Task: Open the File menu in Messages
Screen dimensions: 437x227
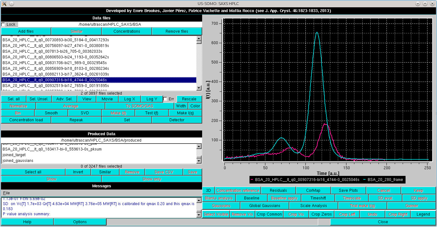Action: click(6, 193)
